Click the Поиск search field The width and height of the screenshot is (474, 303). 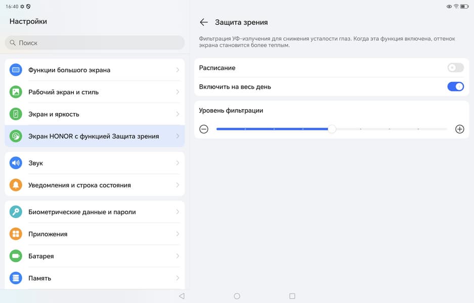click(x=95, y=43)
